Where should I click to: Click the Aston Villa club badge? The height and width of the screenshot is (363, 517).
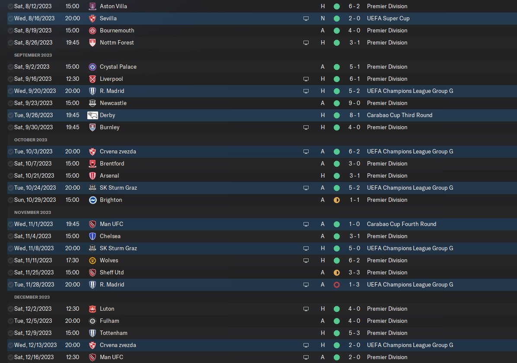(x=93, y=6)
